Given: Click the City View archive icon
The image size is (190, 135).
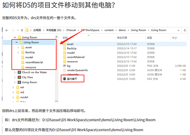Looking at the screenshot, I should pyautogui.click(x=19, y=77).
